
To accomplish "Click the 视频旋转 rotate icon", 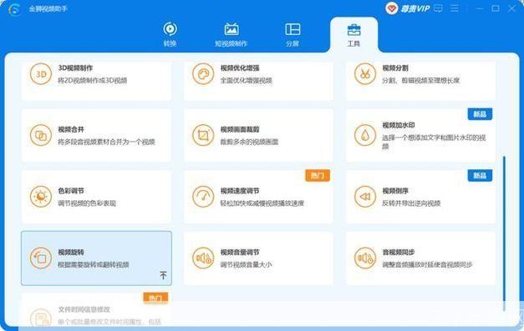I will [41, 258].
